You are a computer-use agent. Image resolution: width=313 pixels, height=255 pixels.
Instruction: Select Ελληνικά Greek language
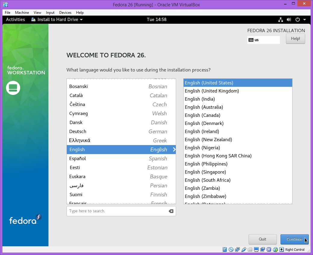tap(121, 141)
